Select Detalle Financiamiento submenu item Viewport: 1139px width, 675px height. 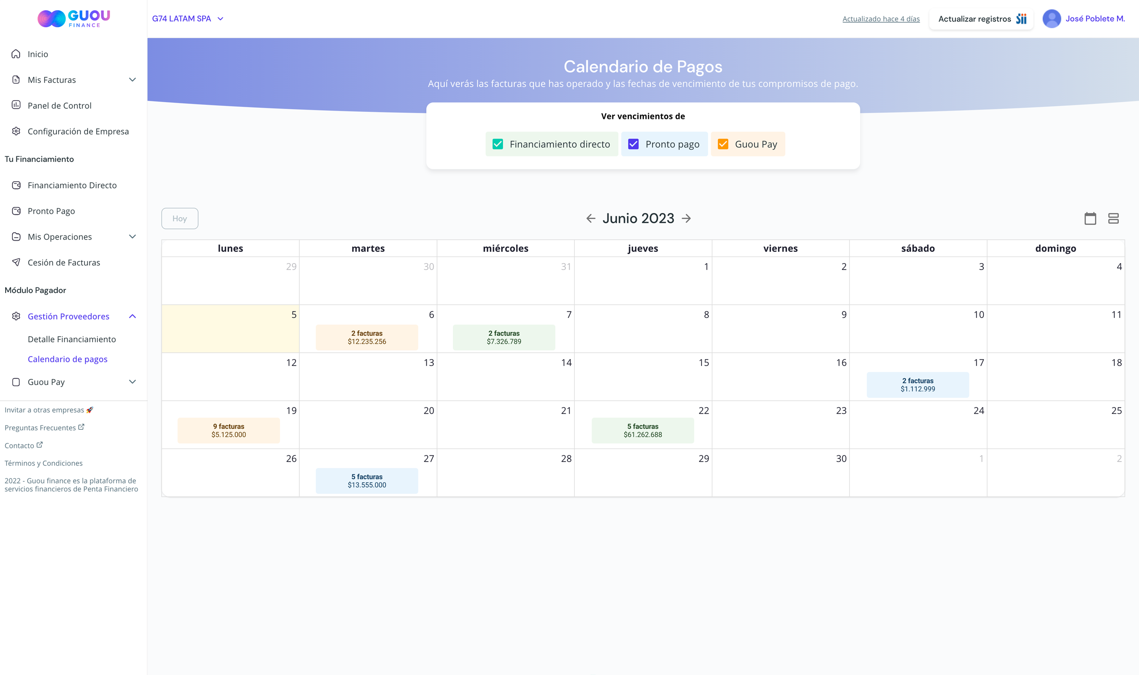click(72, 339)
